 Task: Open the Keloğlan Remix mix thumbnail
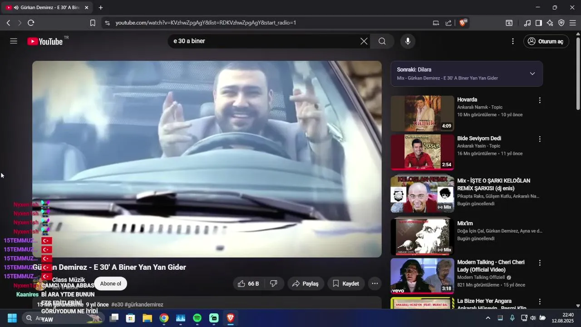[422, 194]
